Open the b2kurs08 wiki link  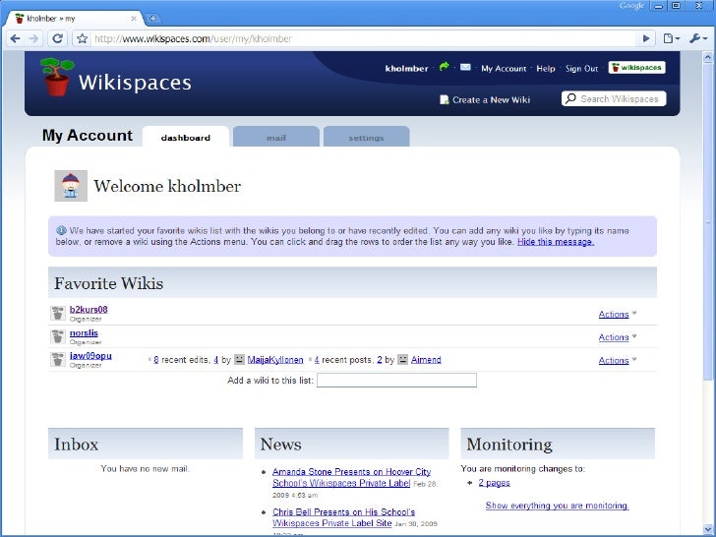pyautogui.click(x=89, y=309)
